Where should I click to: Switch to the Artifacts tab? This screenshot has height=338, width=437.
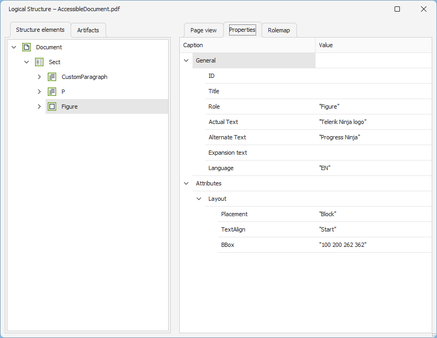click(x=88, y=30)
